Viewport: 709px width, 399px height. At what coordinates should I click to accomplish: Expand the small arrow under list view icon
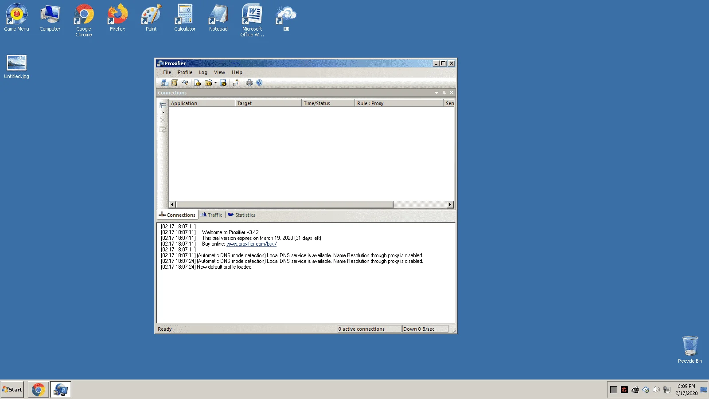click(x=163, y=113)
